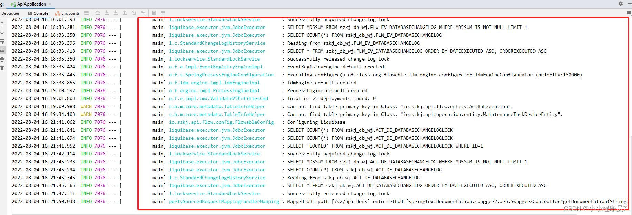This screenshot has height=215, width=632.
Task: Toggle scroll to end of console
Action: click(2, 50)
